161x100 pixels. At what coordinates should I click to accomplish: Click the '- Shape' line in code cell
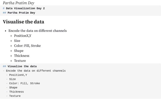coord(12,87)
